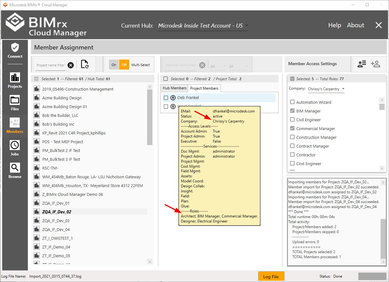Check the Contractor role
The height and width of the screenshot is (282, 389).
tap(292, 155)
